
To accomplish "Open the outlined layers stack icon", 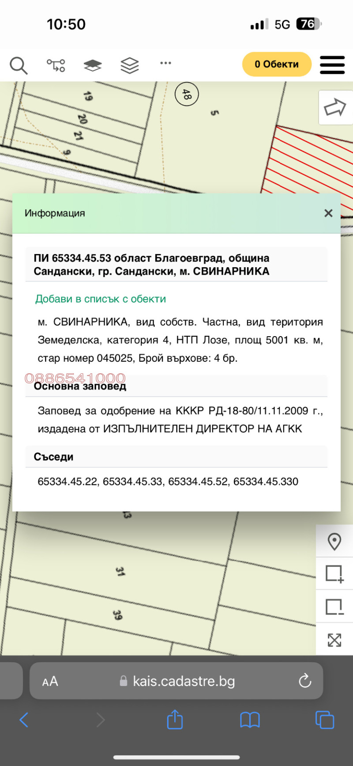I will (x=130, y=65).
